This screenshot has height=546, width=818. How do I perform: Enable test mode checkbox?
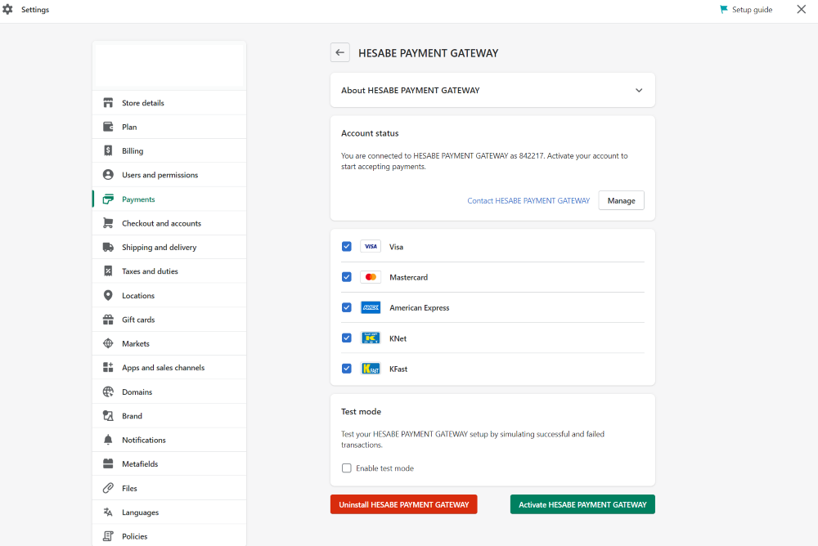(x=347, y=468)
